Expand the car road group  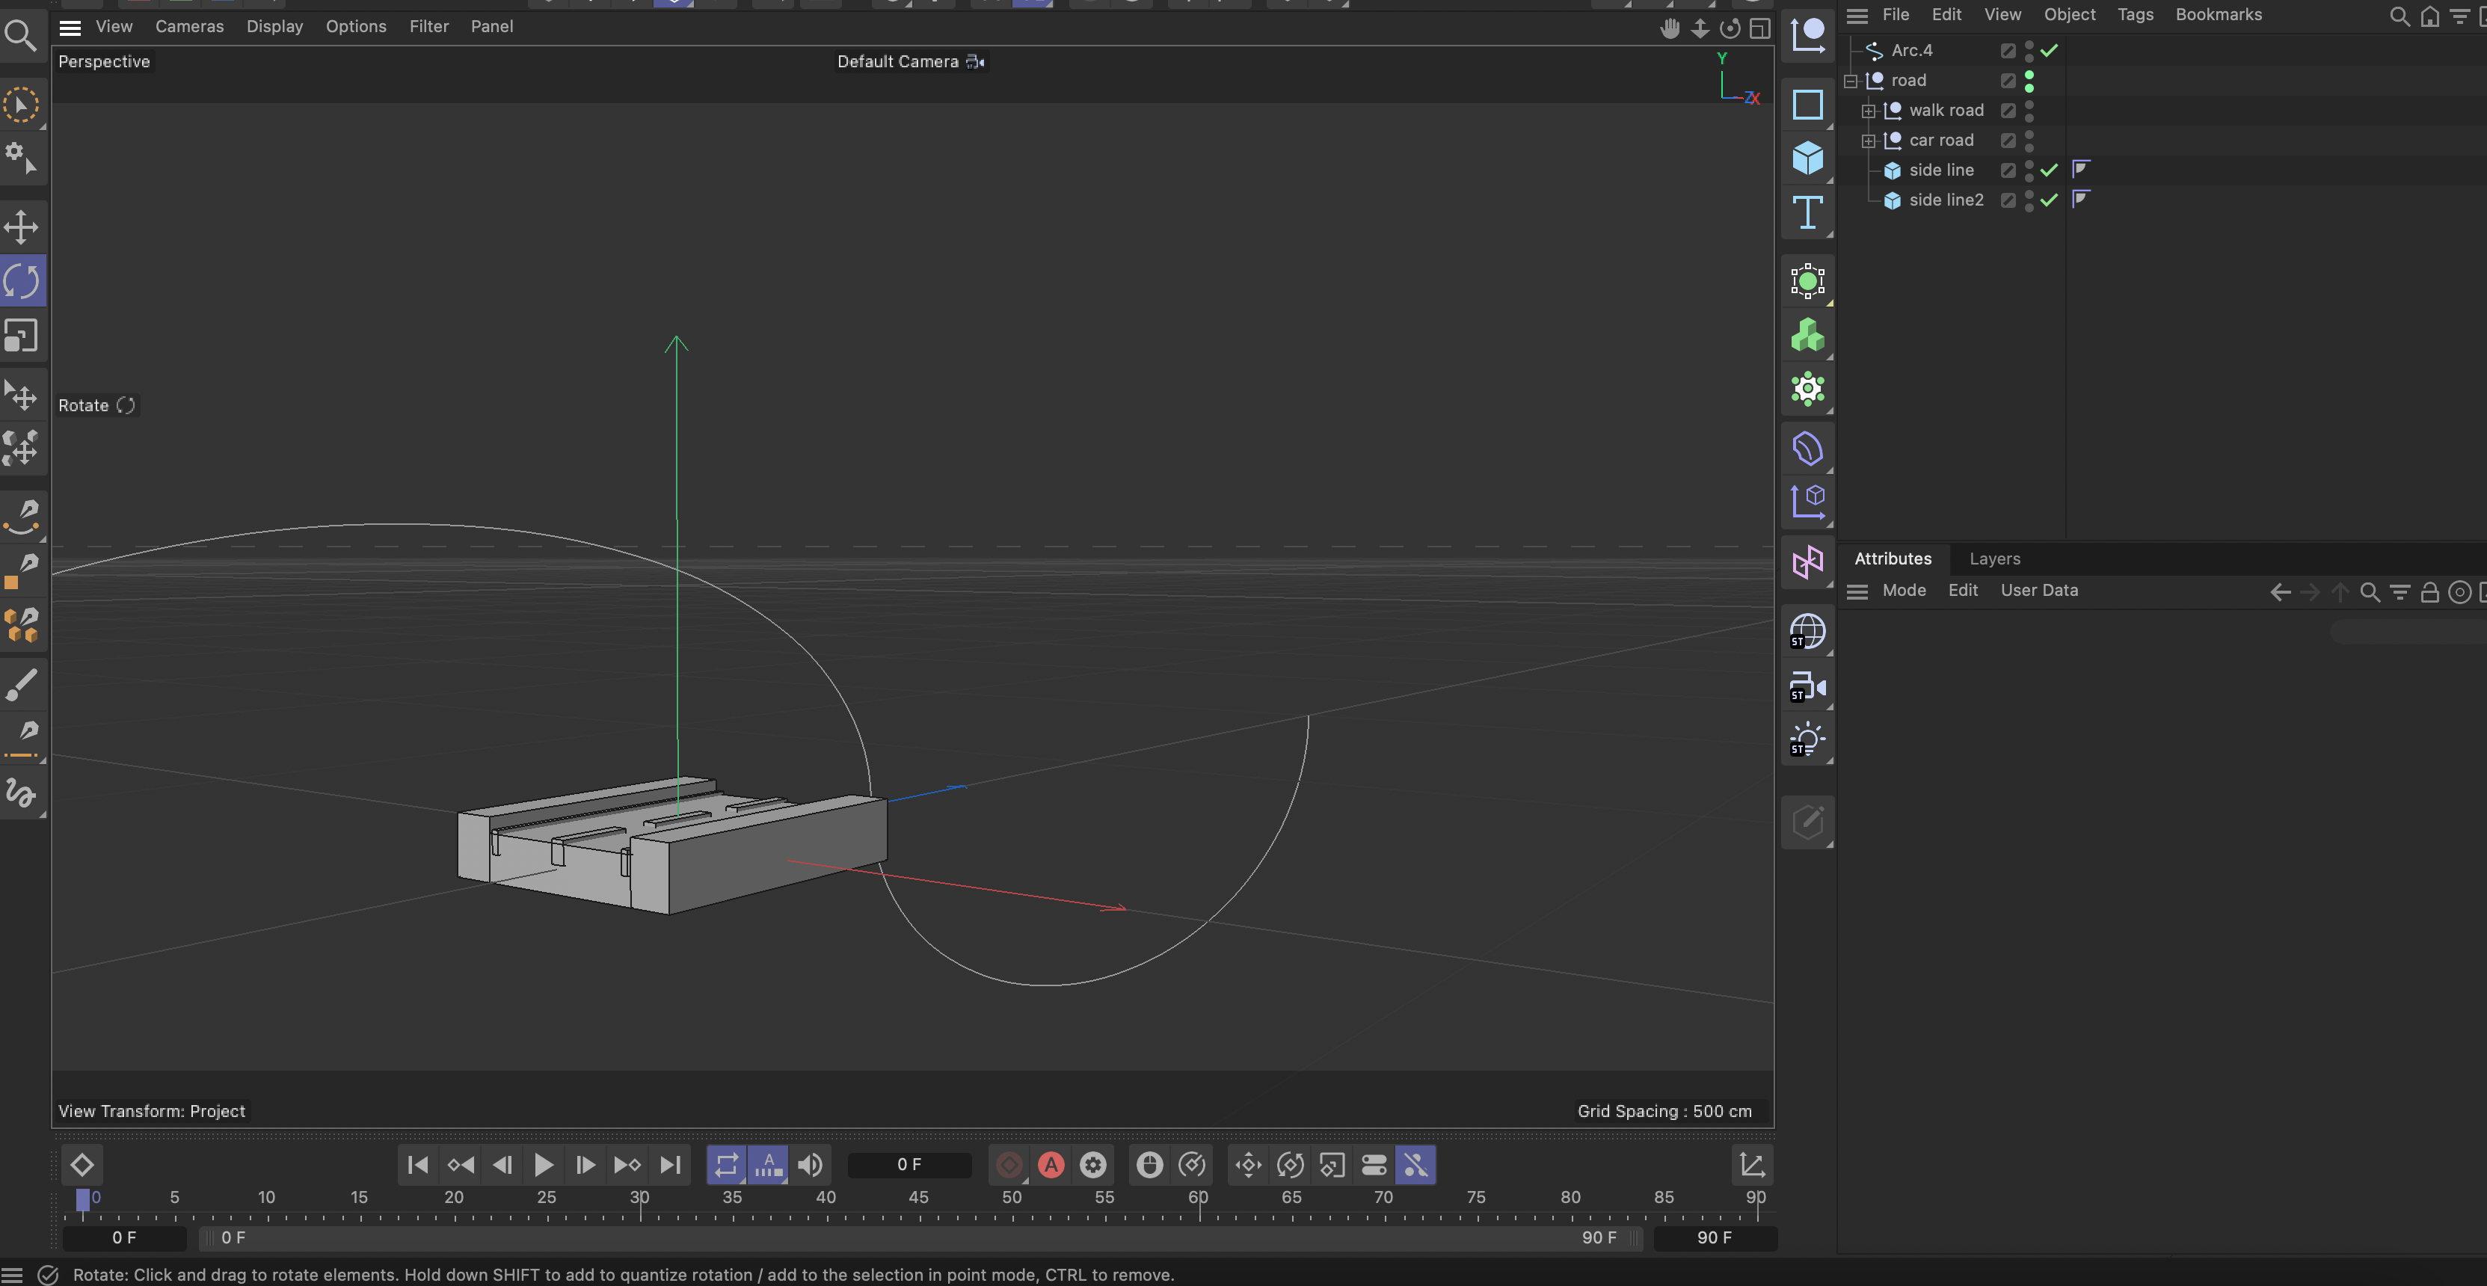(1868, 141)
